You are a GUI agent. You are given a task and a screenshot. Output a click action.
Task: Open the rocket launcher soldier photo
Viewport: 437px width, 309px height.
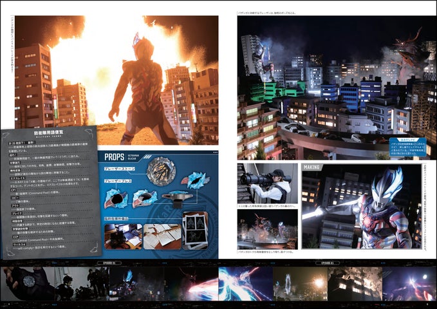pyautogui.click(x=267, y=183)
